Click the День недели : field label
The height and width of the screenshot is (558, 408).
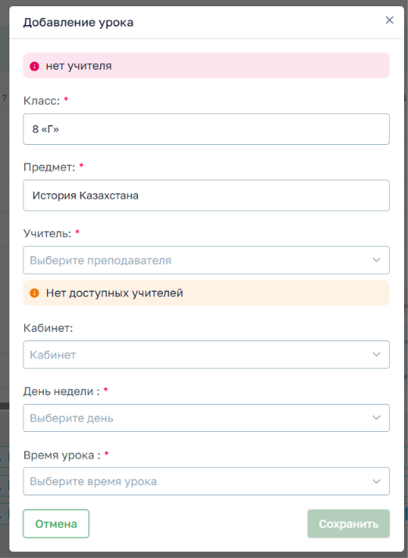[x=61, y=391]
